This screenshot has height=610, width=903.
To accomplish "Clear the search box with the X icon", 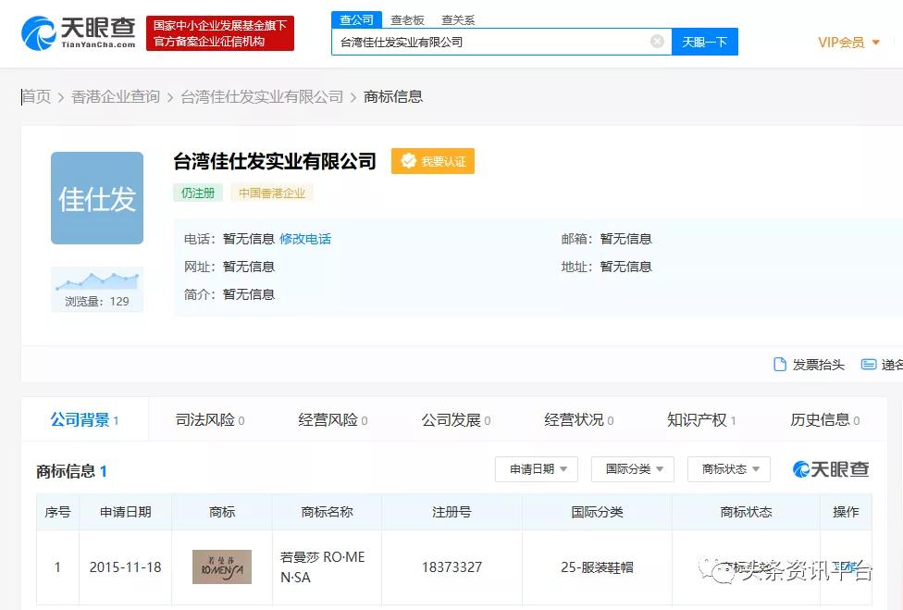I will pyautogui.click(x=657, y=42).
